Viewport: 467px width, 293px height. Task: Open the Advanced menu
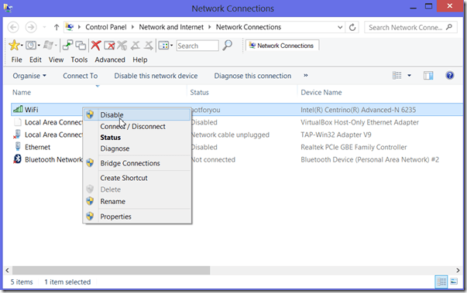click(x=110, y=60)
